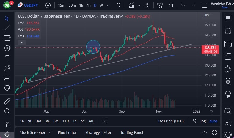Switch to the Pine Editor tab
The height and width of the screenshot is (138, 234).
coord(67,132)
